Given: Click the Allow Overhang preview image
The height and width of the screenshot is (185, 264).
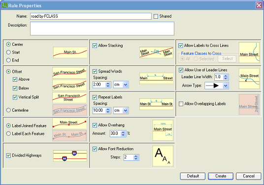Looking at the screenshot, I should [163, 130].
